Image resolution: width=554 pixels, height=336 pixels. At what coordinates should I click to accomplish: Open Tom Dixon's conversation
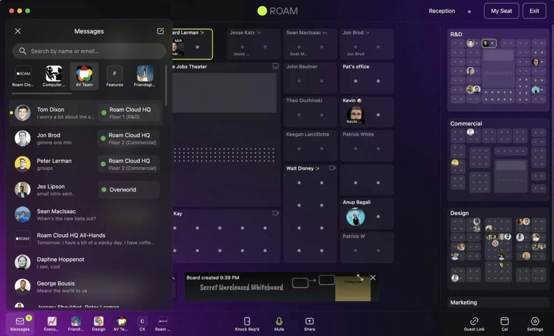pyautogui.click(x=86, y=113)
